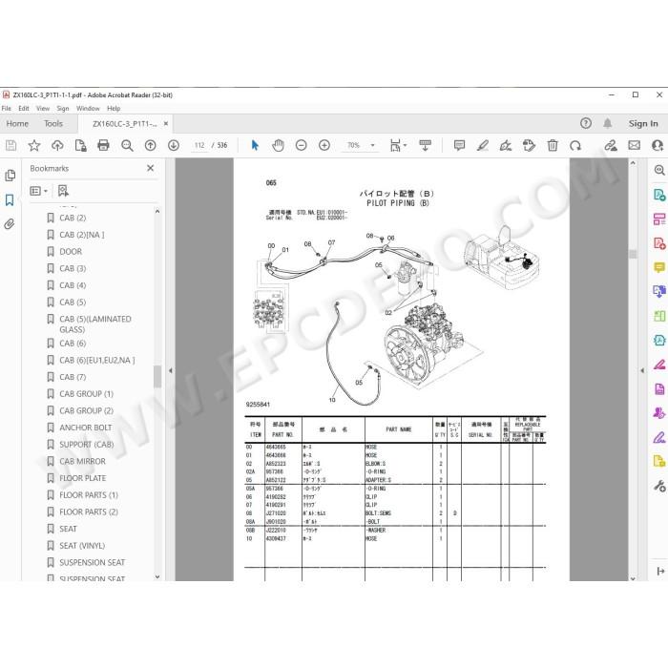Open the Find text magnifier icon

(x=127, y=146)
